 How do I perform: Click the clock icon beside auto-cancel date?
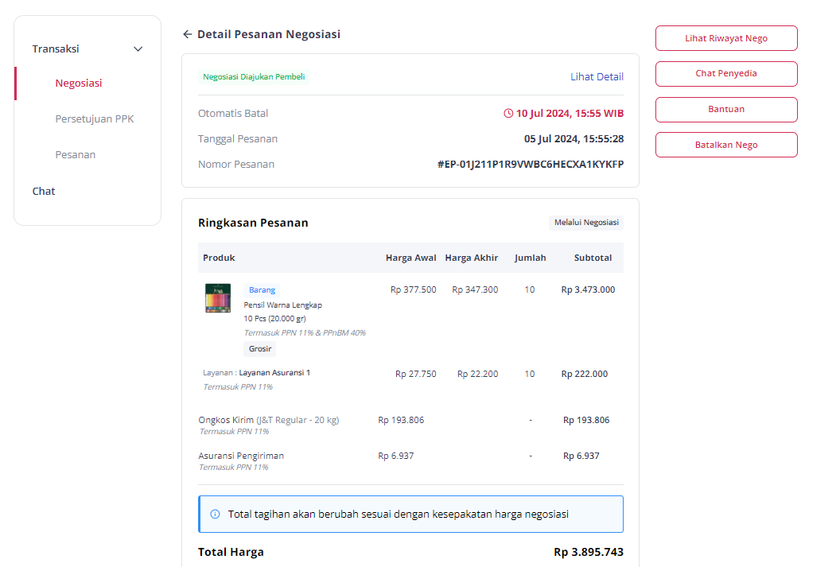pos(508,114)
